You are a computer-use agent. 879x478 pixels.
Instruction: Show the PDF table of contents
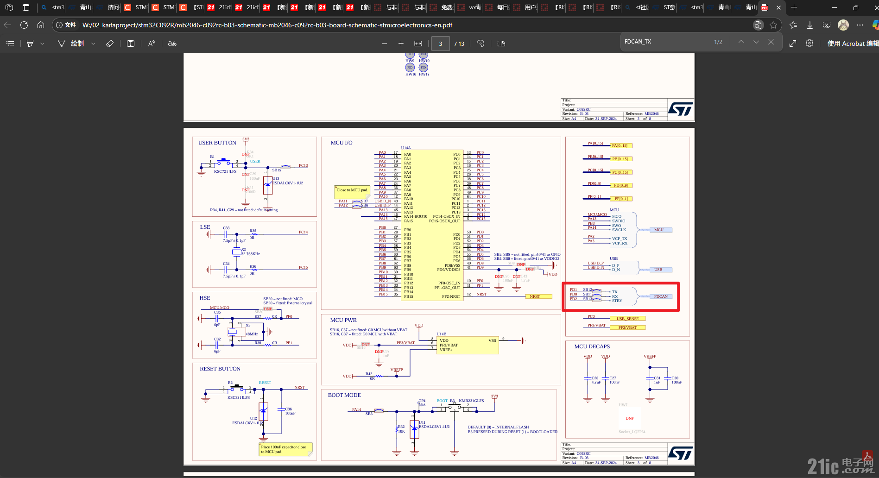click(x=10, y=44)
